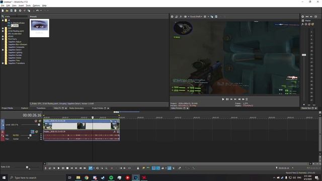
Task: Click the New project icon in the main toolbar
Action: click(3, 11)
